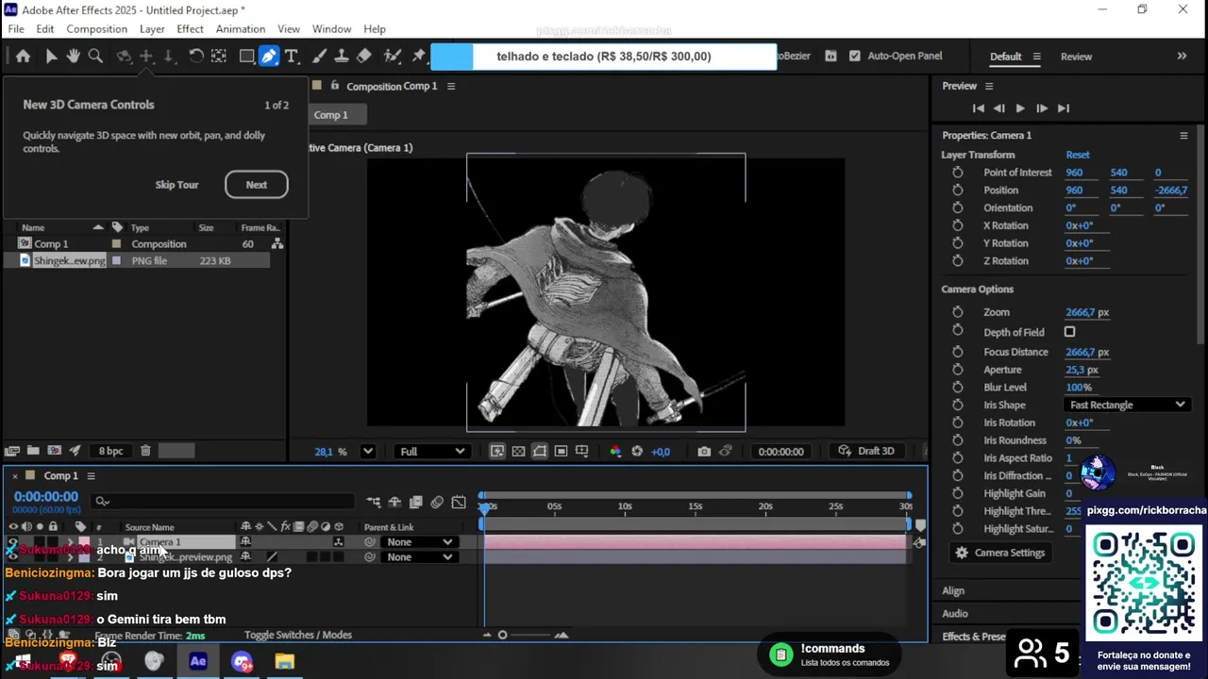
Task: Expand workspace overflow double-arrow
Action: click(1182, 57)
